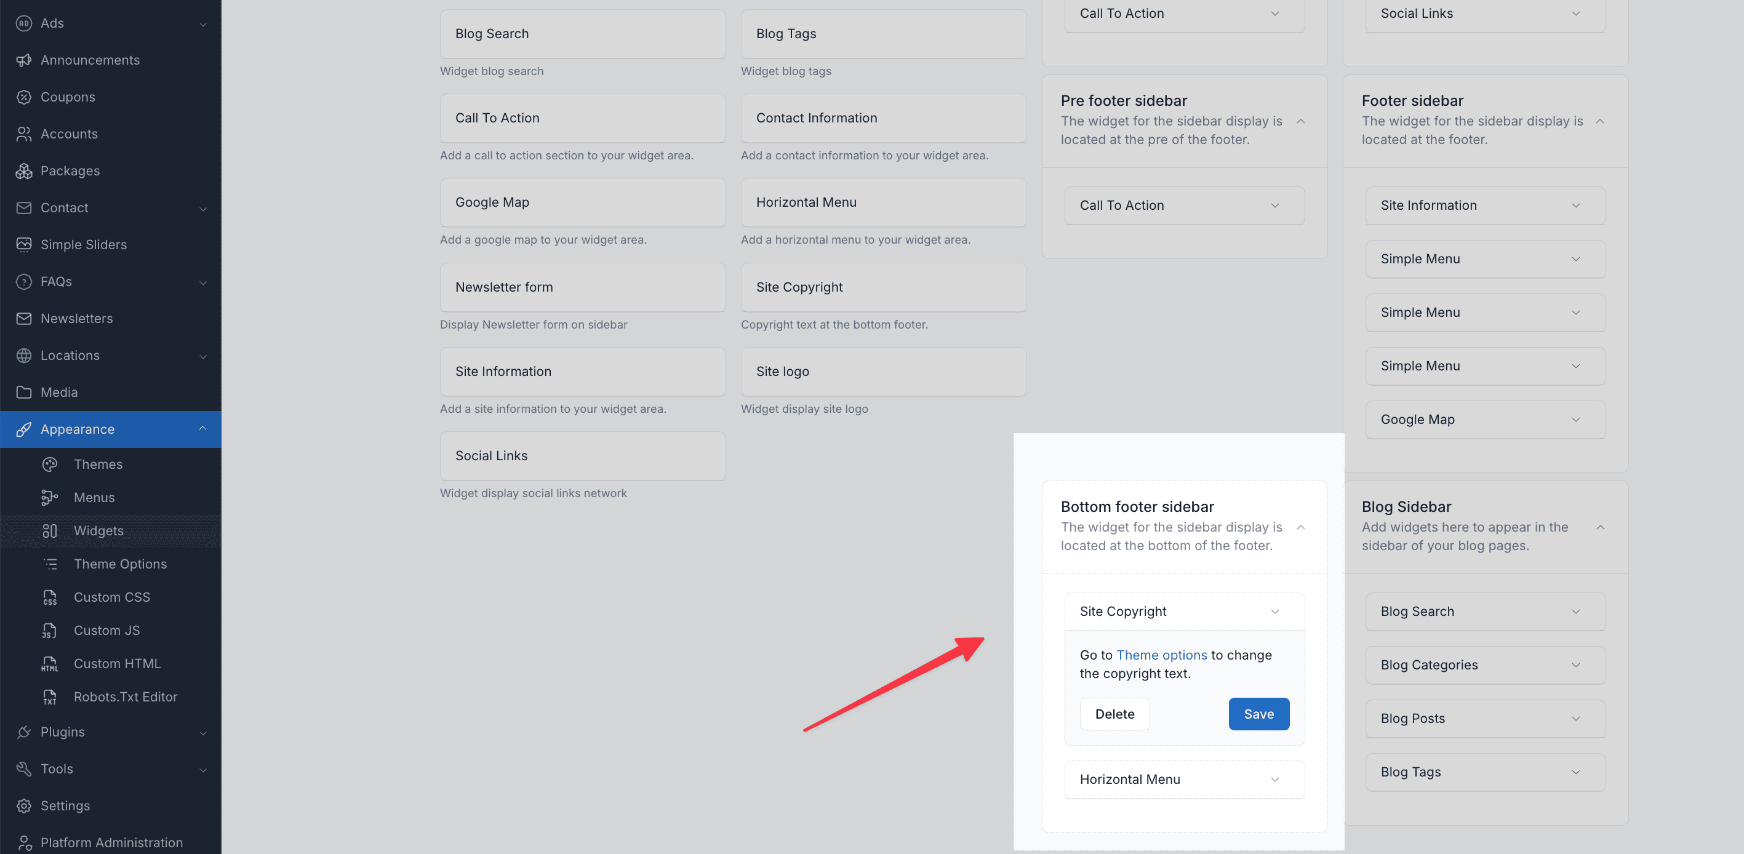
Task: Click the Announcements megaphone icon
Action: pyautogui.click(x=24, y=60)
